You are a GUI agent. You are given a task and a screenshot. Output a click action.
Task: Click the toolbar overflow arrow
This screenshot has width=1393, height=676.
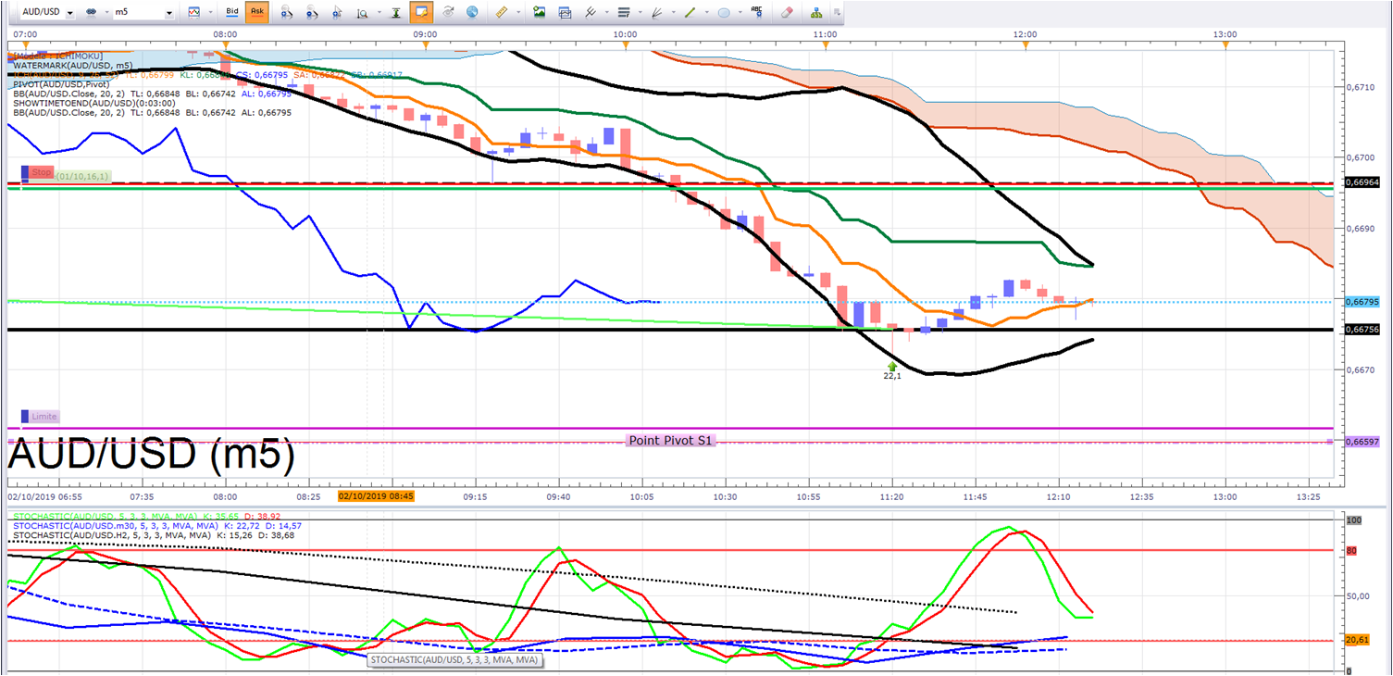coord(837,13)
